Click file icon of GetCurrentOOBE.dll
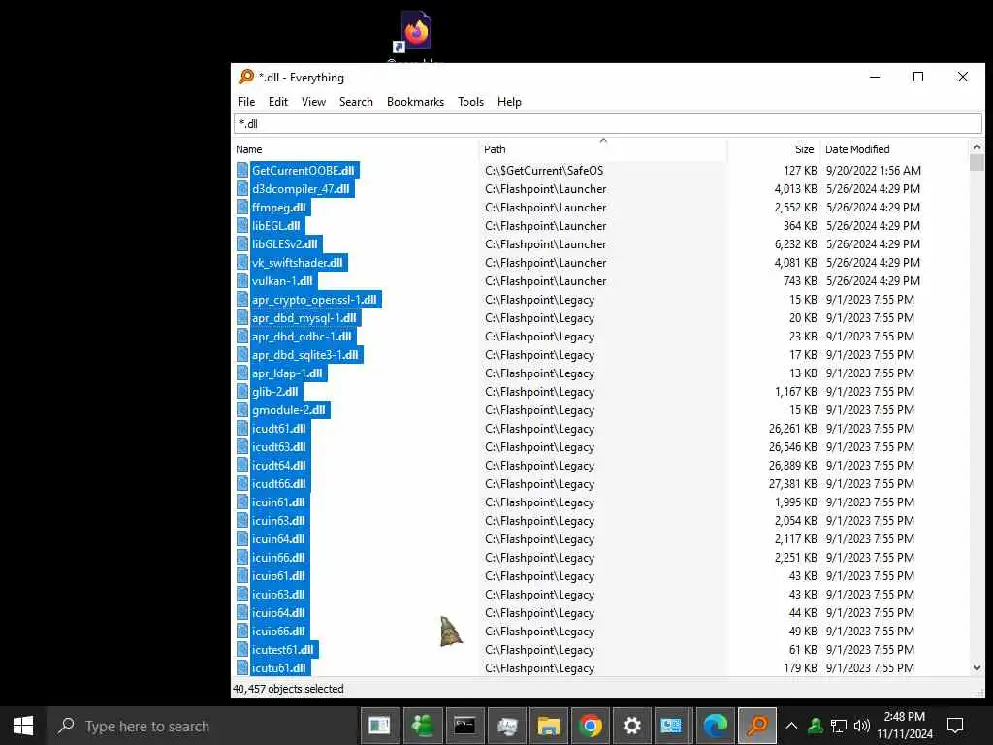Screen dimensions: 993x745 click(242, 171)
